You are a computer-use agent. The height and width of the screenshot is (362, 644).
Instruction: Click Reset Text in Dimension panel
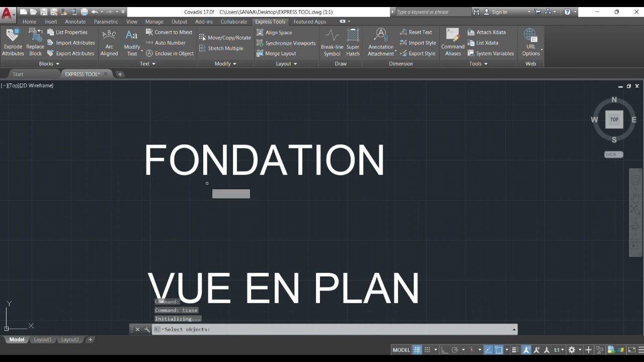point(416,32)
